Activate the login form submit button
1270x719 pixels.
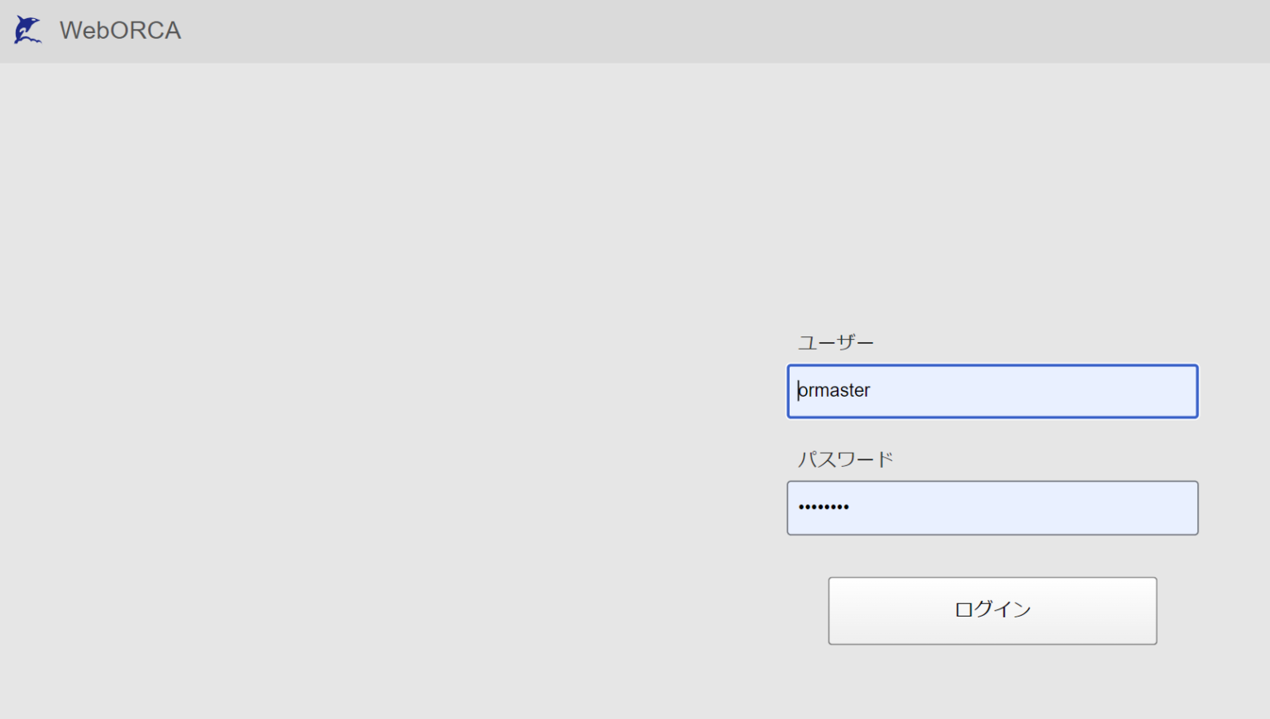[x=991, y=610]
